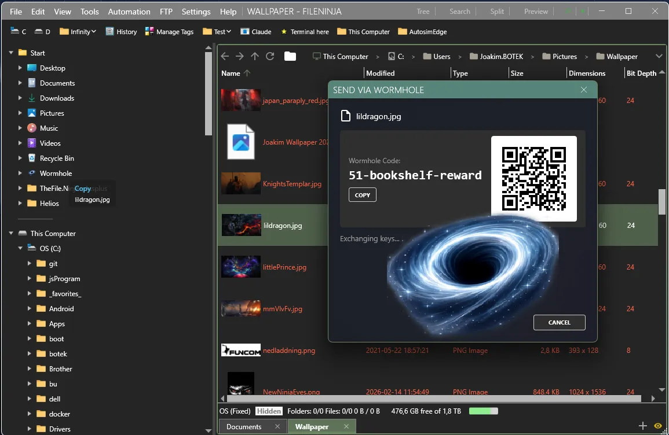Navigate forward in file pane
Screen dimensions: 669x435
(x=240, y=56)
